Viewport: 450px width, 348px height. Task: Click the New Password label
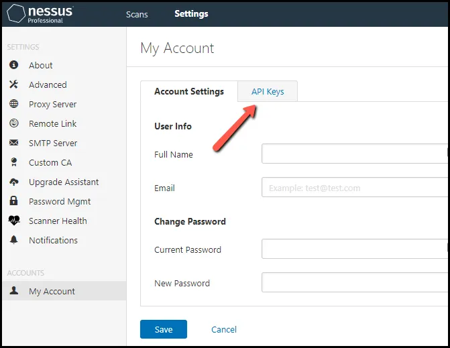(x=182, y=283)
